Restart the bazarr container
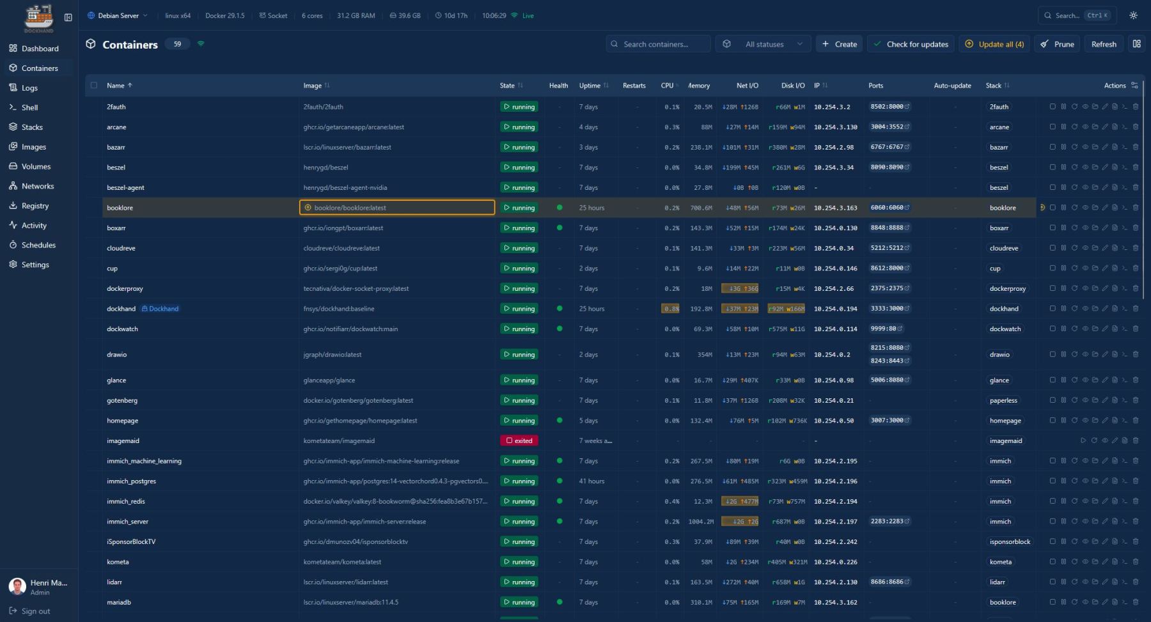 coord(1074,147)
